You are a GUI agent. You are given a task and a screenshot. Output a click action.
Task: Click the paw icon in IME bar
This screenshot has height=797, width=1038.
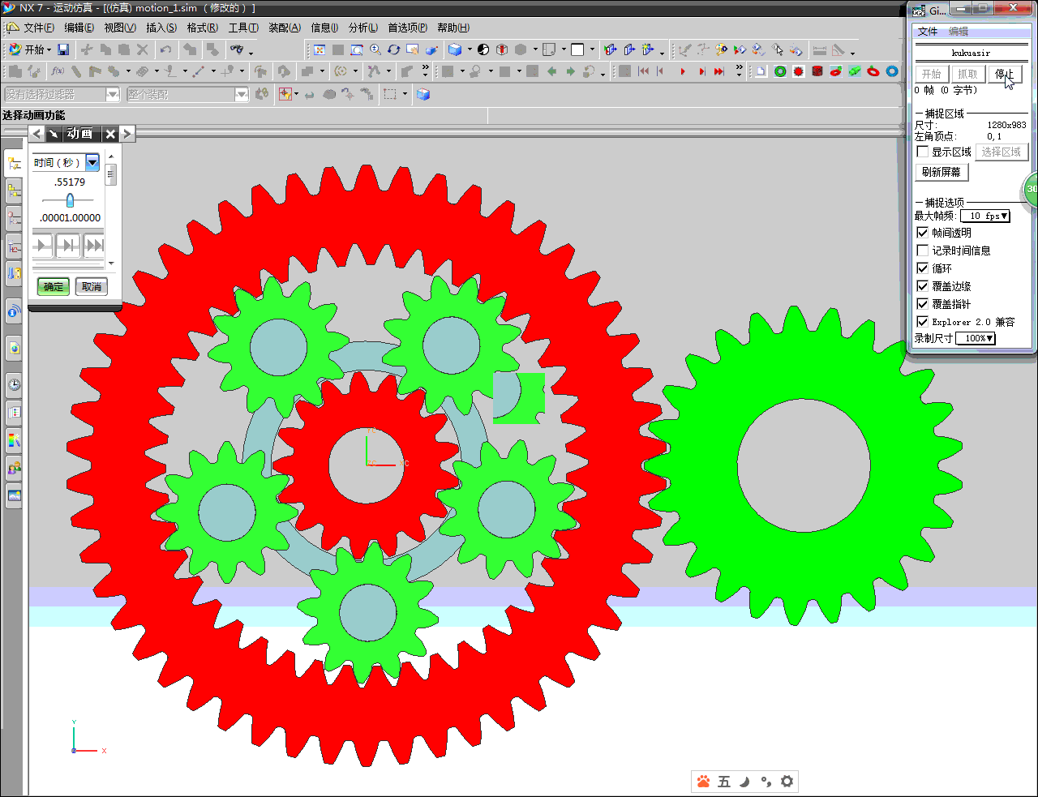coord(703,782)
